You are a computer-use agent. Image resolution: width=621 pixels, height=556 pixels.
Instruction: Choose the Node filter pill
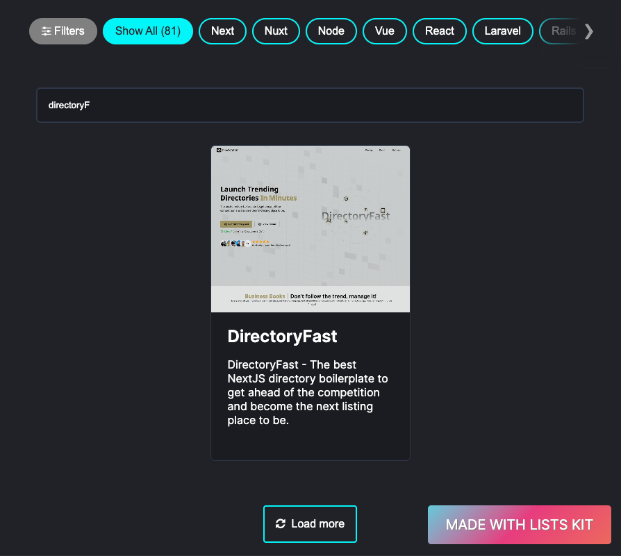331,31
